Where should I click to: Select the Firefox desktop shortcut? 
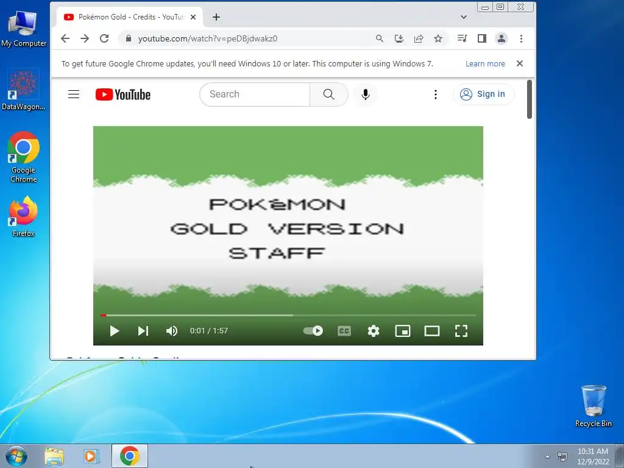tap(24, 217)
